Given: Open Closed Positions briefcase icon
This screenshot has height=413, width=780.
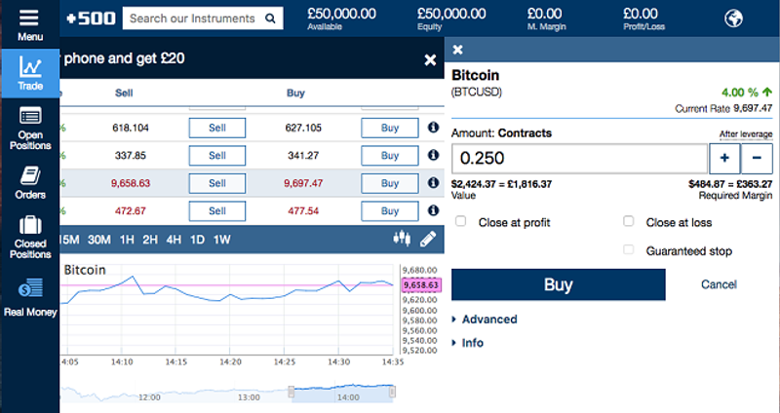Looking at the screenshot, I should click(x=30, y=225).
